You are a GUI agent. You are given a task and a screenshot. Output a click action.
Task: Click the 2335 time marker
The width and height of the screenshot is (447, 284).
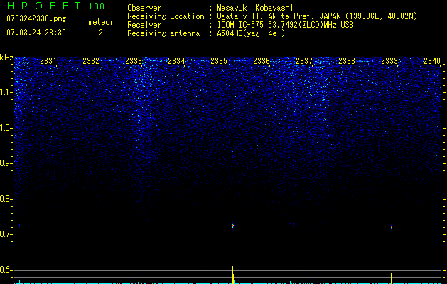(x=219, y=61)
